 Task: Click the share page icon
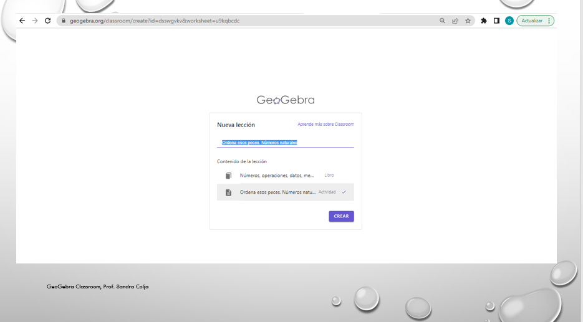click(x=455, y=21)
